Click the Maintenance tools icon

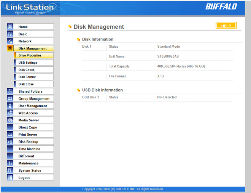click(10, 163)
